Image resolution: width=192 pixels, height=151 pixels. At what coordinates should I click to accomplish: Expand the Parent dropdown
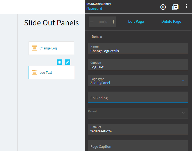point(183,113)
